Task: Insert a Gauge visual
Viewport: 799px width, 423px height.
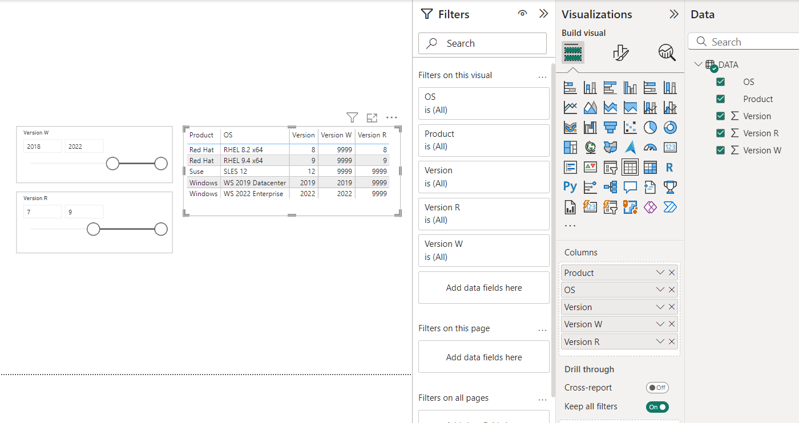Action: pos(650,147)
